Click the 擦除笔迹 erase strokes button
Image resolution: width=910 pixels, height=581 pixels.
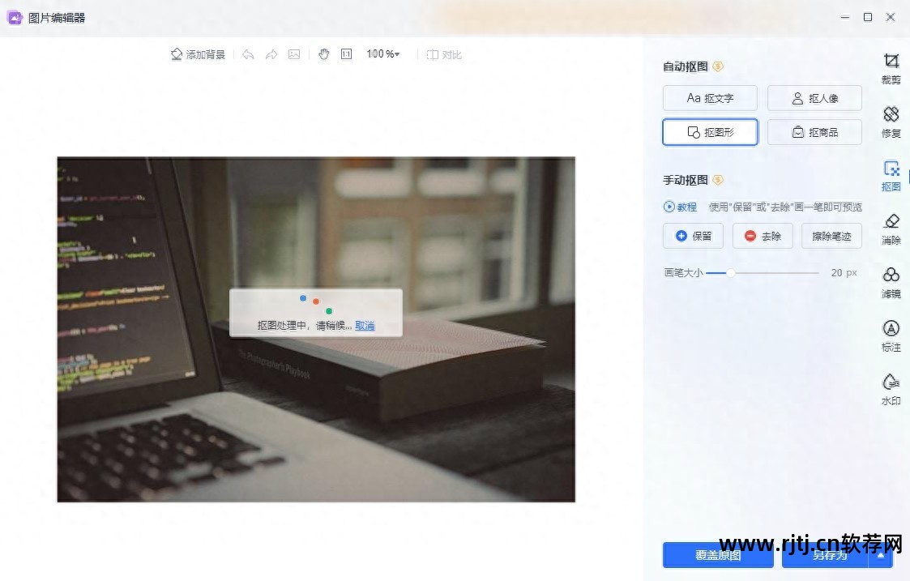[x=831, y=236]
